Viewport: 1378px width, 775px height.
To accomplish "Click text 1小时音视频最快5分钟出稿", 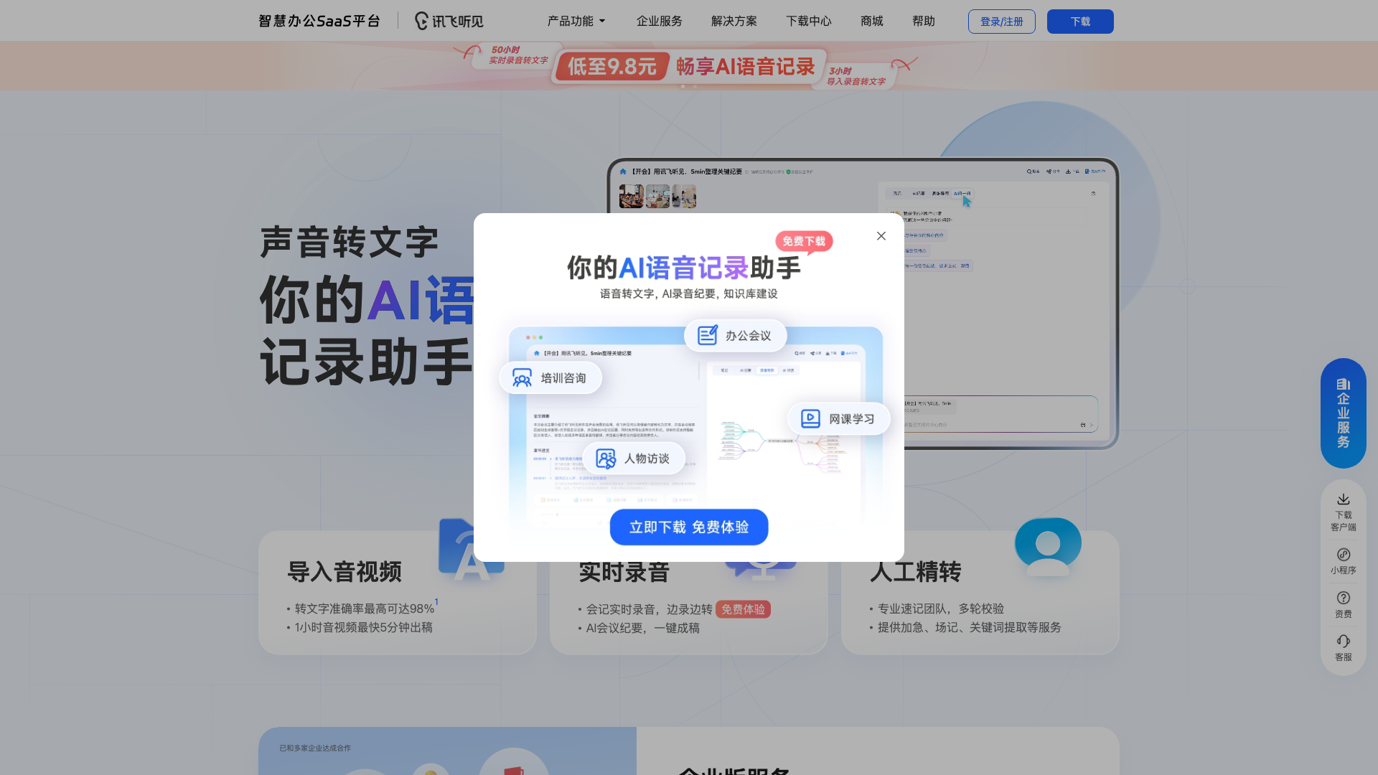I will coord(364,627).
